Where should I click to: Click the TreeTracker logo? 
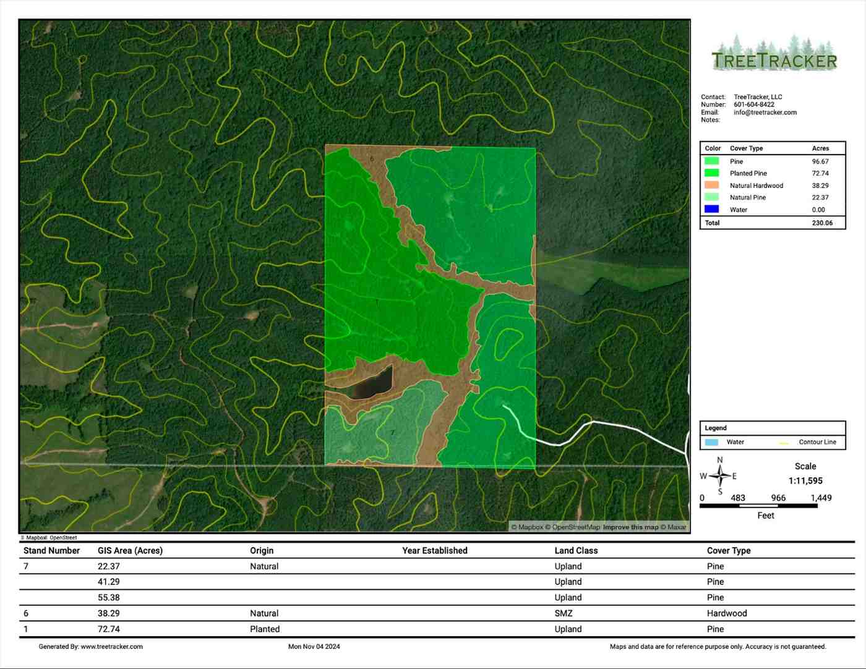coord(774,54)
